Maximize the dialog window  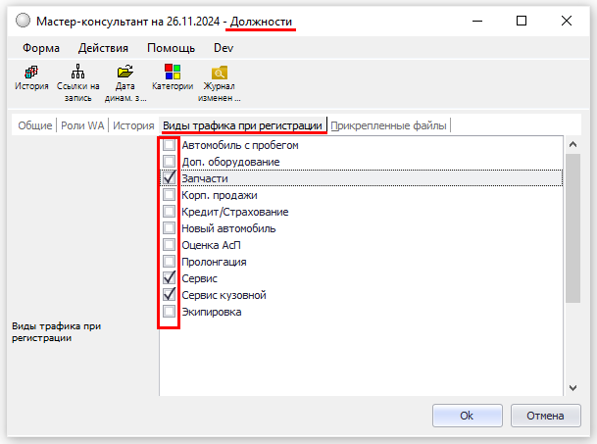(x=522, y=21)
